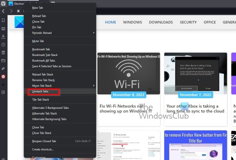Open the Reading List side panel
The height and width of the screenshot is (160, 236).
pyautogui.click(x=3, y=29)
